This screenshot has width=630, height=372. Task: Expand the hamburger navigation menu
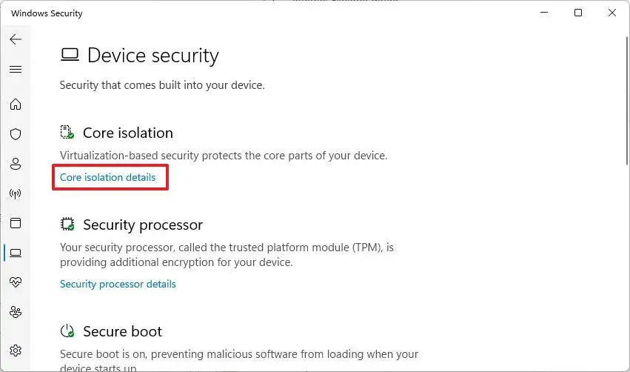(x=16, y=70)
